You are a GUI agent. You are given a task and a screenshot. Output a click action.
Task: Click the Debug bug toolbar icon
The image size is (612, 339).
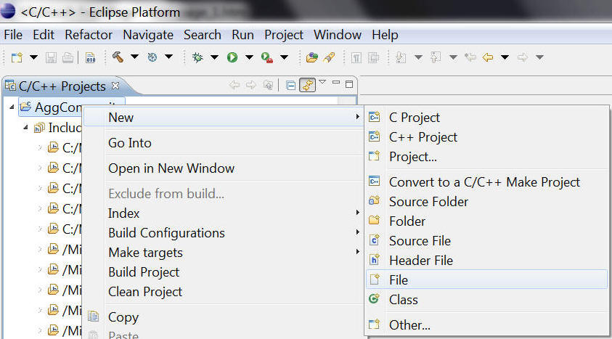click(198, 58)
